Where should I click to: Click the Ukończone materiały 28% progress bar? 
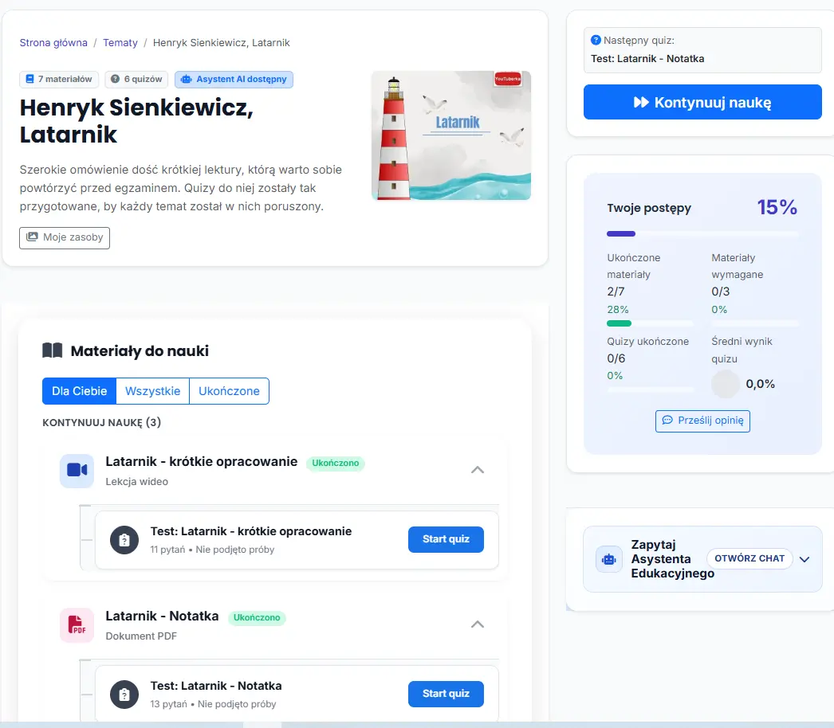650,323
